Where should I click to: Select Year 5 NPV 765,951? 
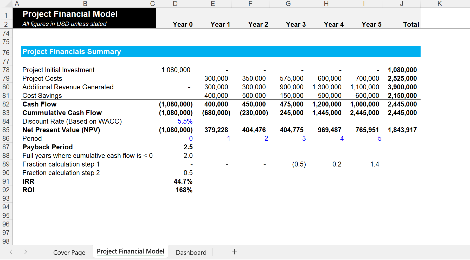pyautogui.click(x=367, y=130)
